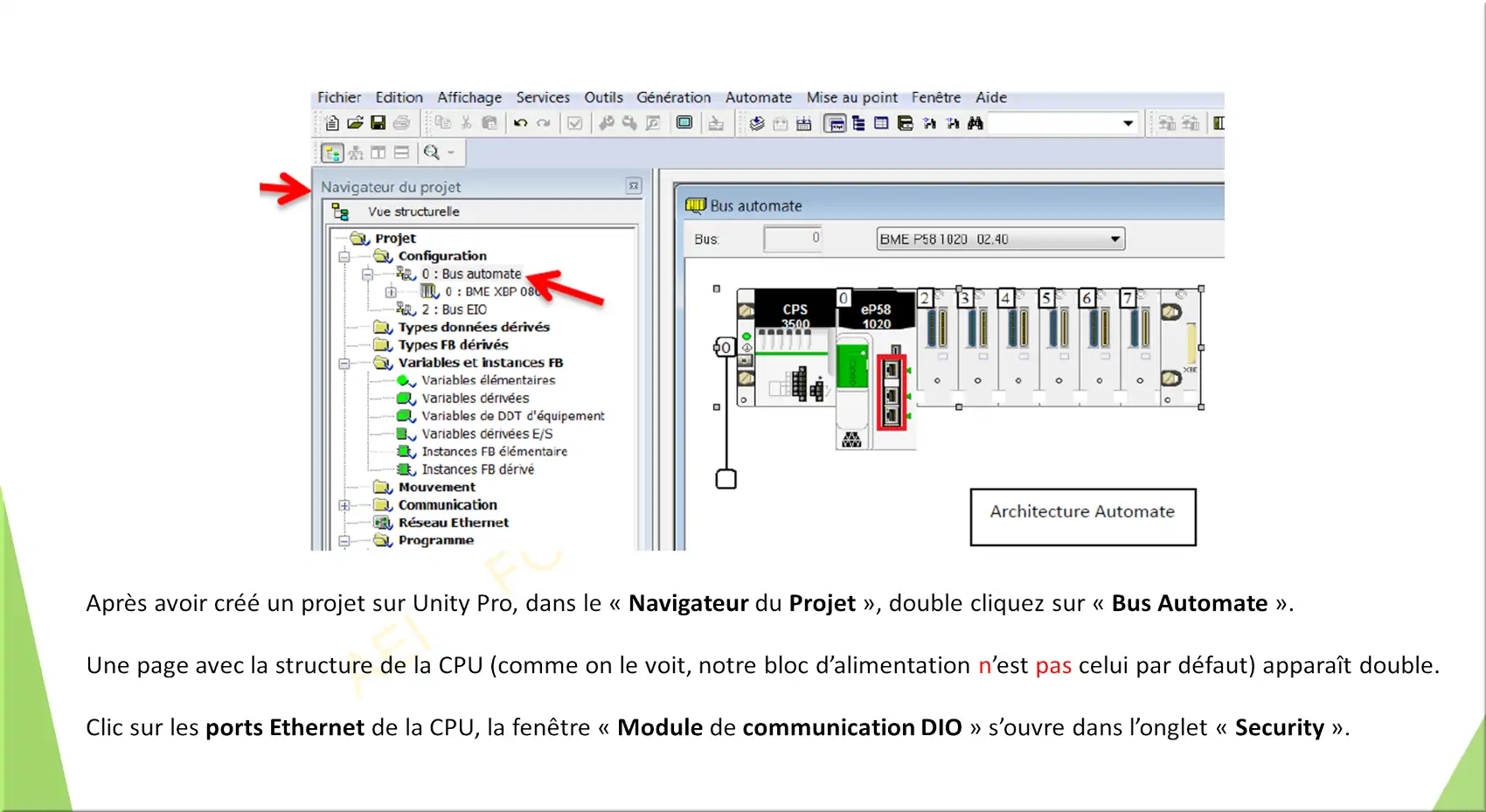
Task: Select the Projet root node
Action: 395,239
